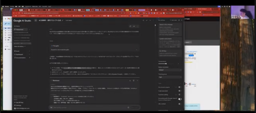Viewport: 256px width, 113px height.
Task: Toggle Grounding with Google Search off
Action: pos(180,99)
